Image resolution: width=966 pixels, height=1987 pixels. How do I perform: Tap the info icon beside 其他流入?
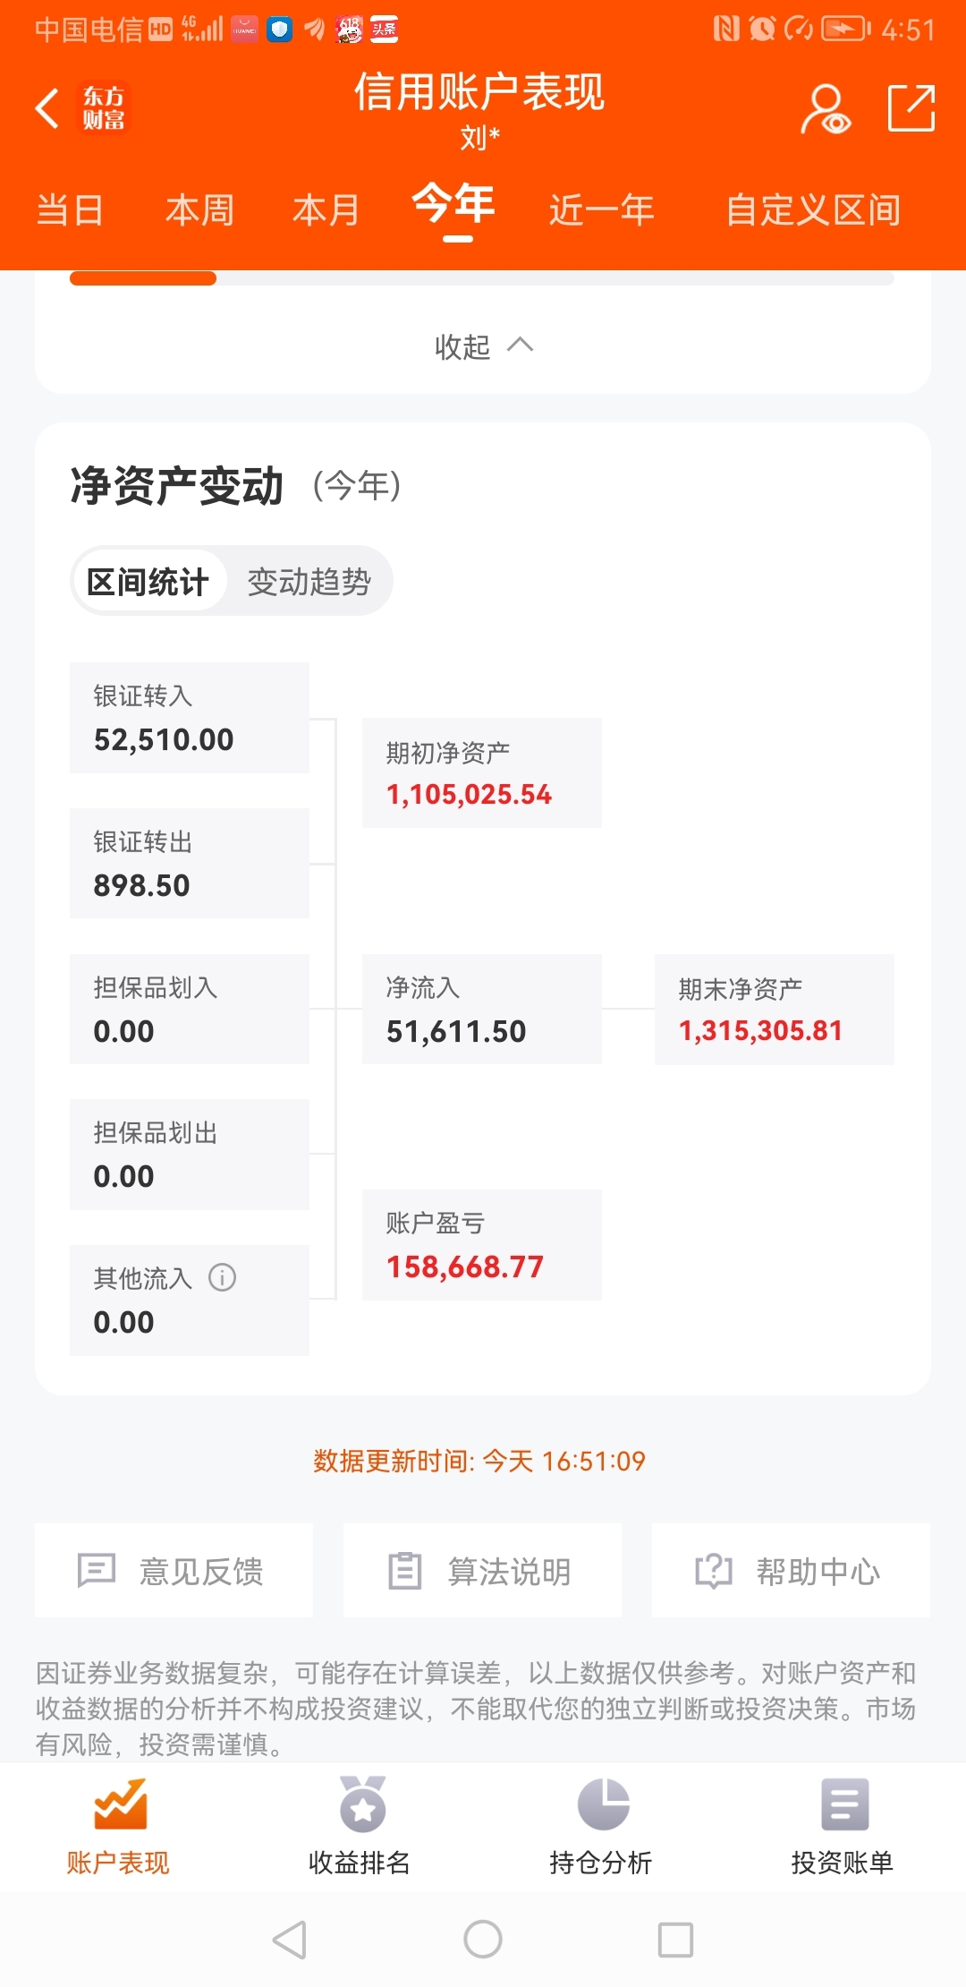222,1277
